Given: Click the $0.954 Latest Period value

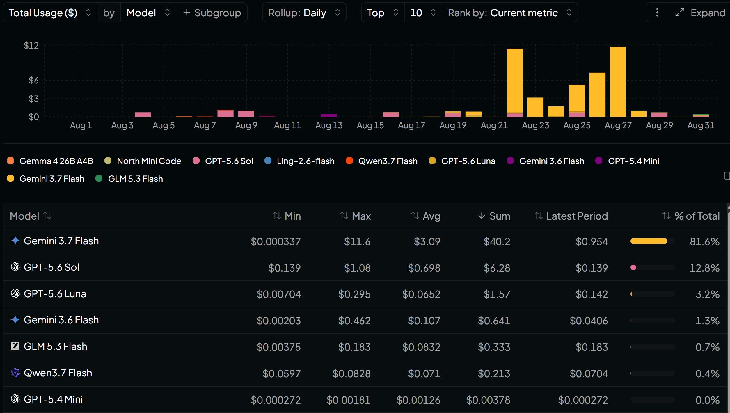Looking at the screenshot, I should pyautogui.click(x=592, y=241).
